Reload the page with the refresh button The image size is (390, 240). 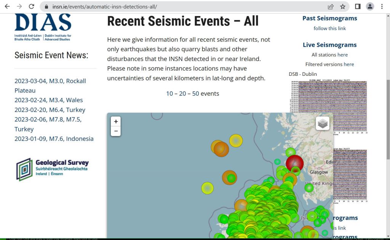point(31,6)
